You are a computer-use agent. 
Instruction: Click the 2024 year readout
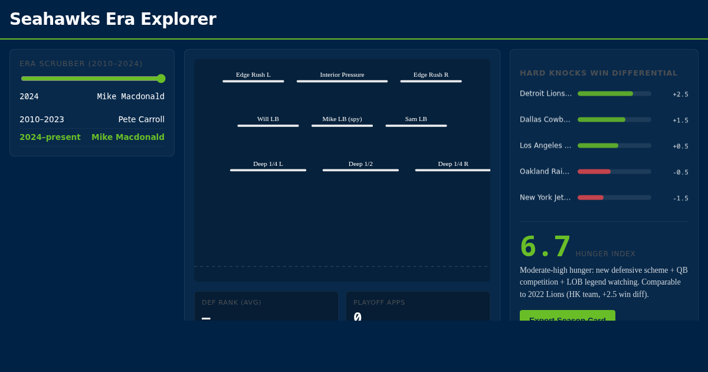29,96
